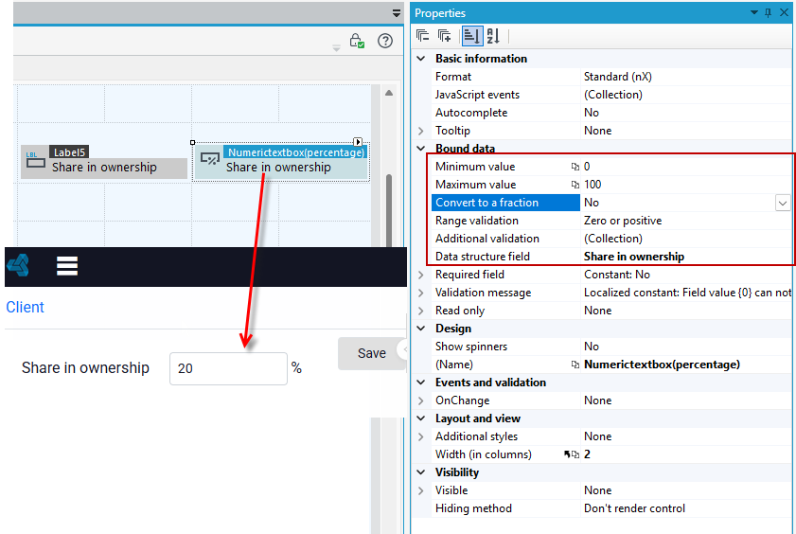Click the Don't render control value
This screenshot has height=534, width=796.
click(x=634, y=508)
